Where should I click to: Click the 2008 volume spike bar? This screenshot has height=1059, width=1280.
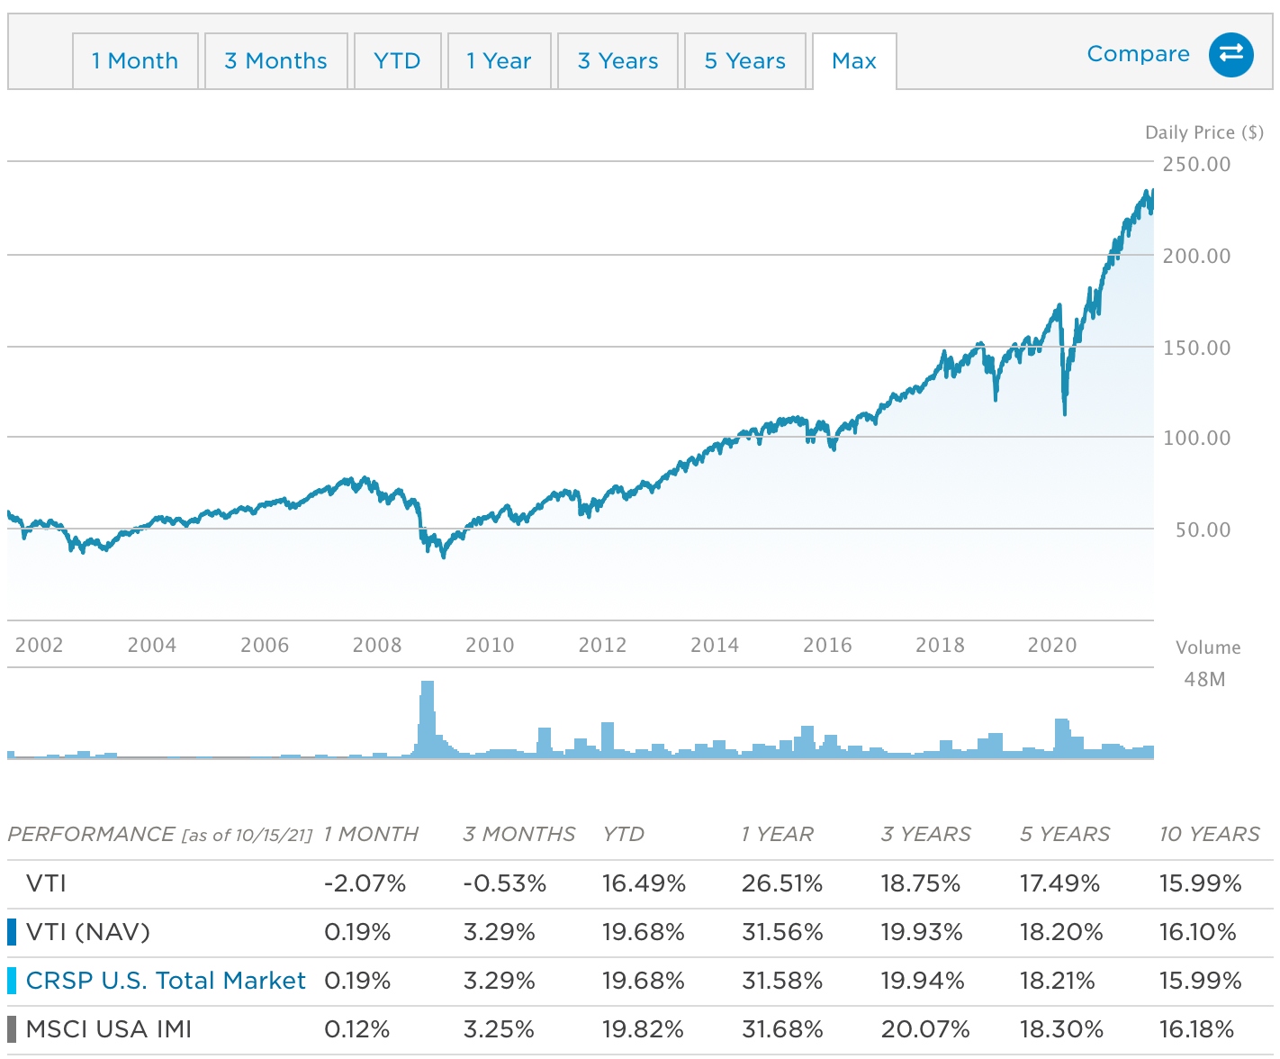point(427,720)
